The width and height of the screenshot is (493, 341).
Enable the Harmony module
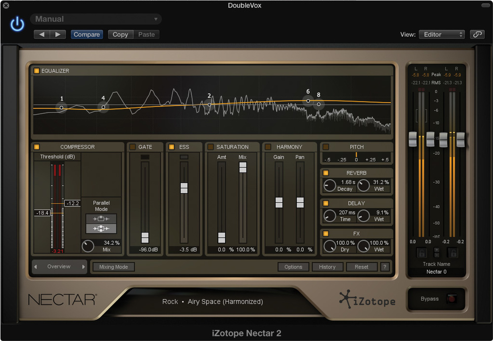click(x=268, y=147)
